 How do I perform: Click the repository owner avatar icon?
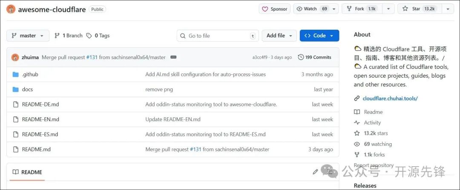(x=11, y=9)
